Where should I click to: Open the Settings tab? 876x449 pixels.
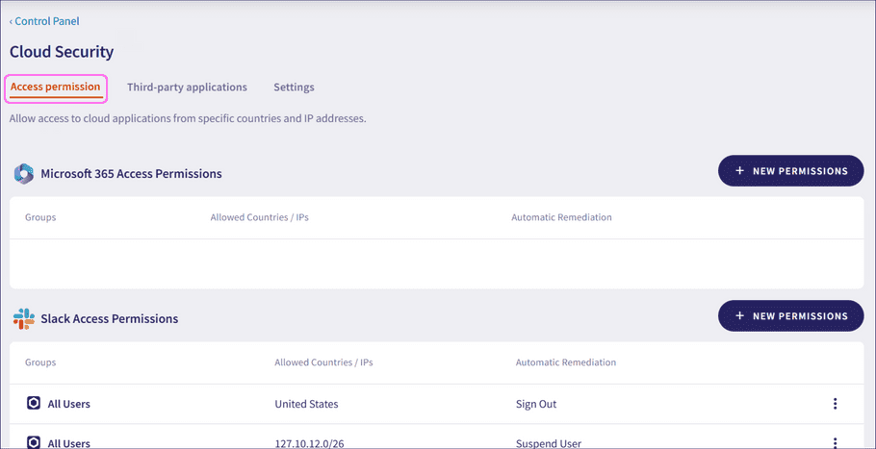(x=294, y=87)
